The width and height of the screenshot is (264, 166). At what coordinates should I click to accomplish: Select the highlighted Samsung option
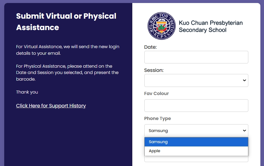(196, 142)
